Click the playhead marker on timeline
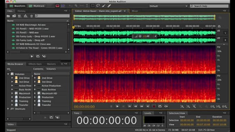The image size is (235, 132). 73,27
